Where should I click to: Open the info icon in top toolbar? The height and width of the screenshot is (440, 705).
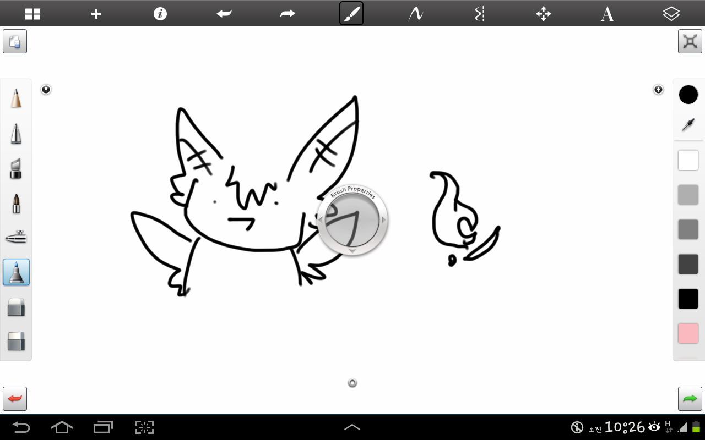160,14
